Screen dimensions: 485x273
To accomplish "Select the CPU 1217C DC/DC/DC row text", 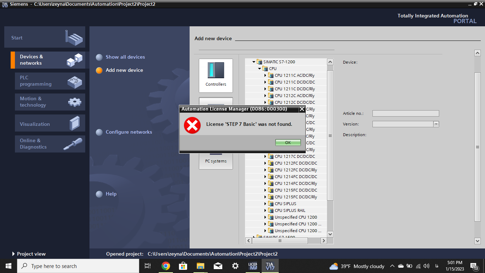I will tap(295, 156).
